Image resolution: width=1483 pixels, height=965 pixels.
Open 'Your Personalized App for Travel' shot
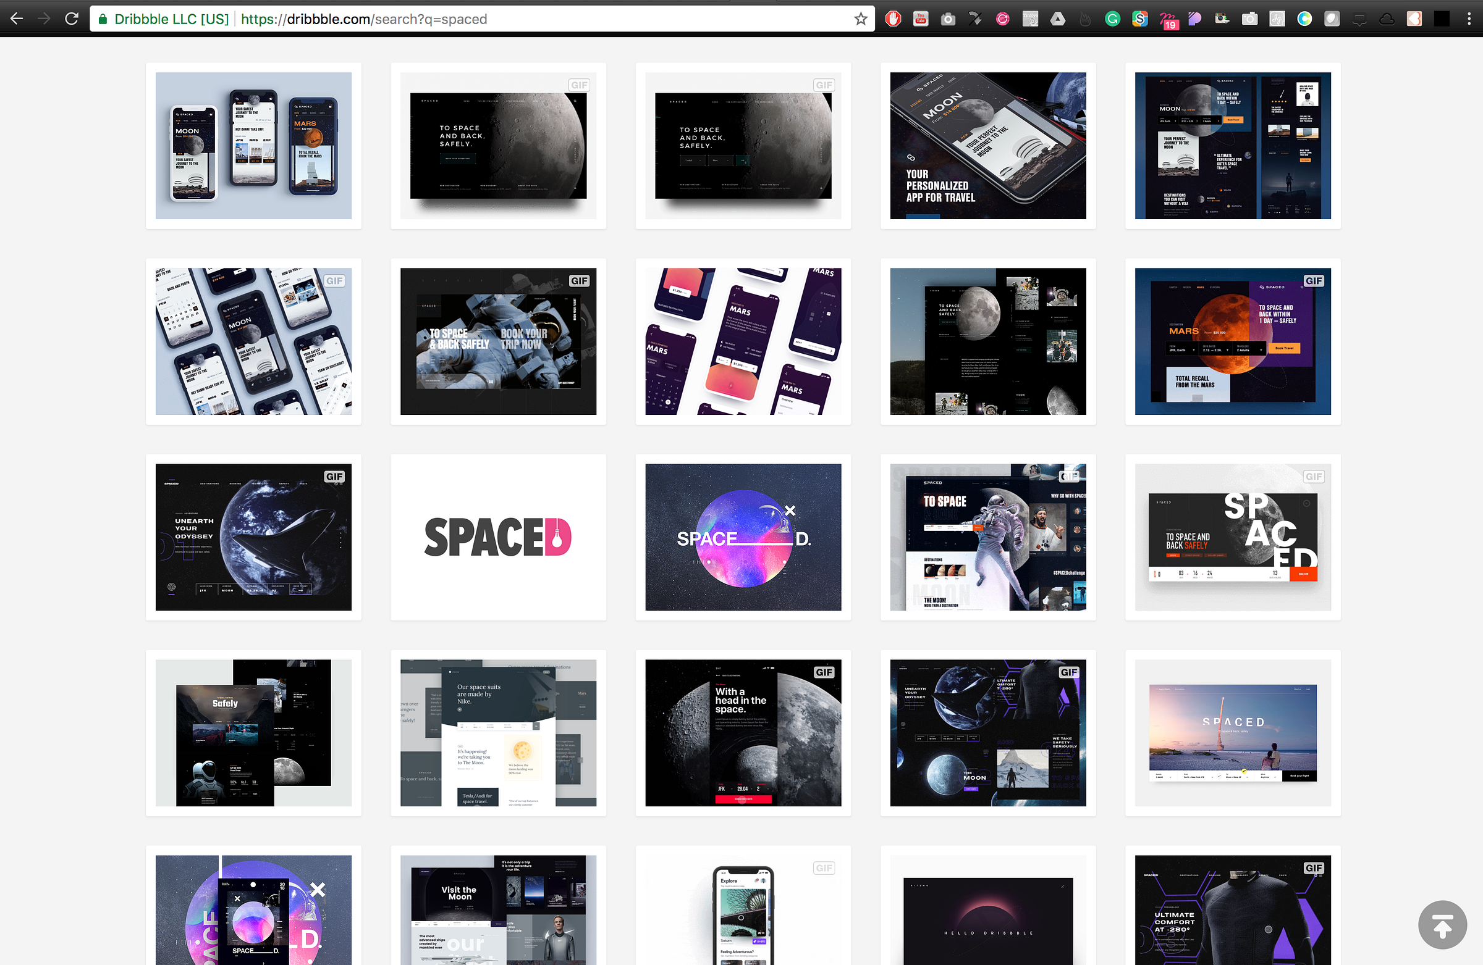987,146
